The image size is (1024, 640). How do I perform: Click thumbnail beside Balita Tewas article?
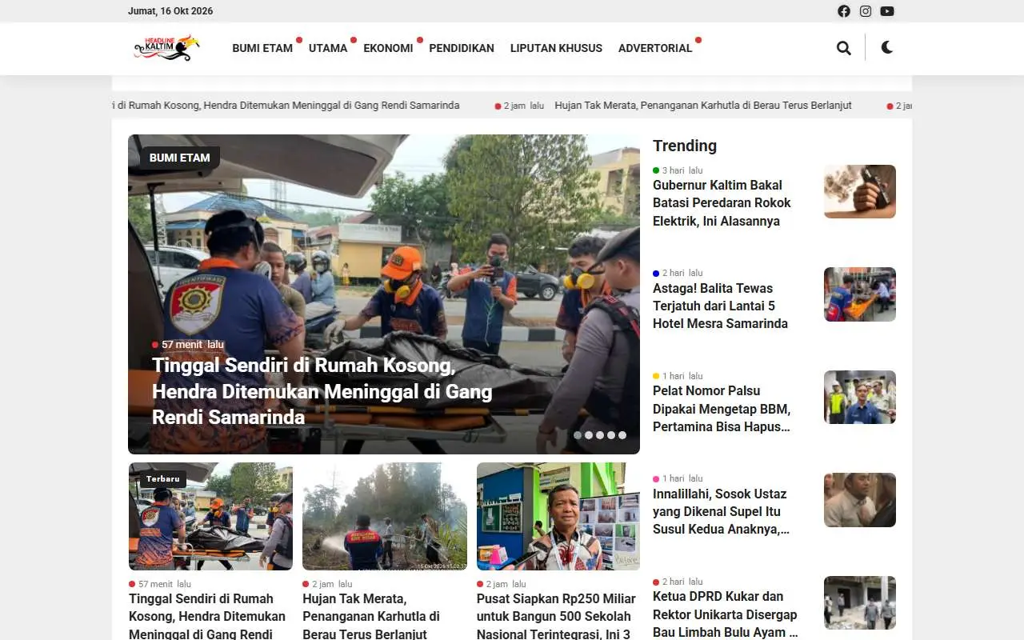[x=860, y=294]
